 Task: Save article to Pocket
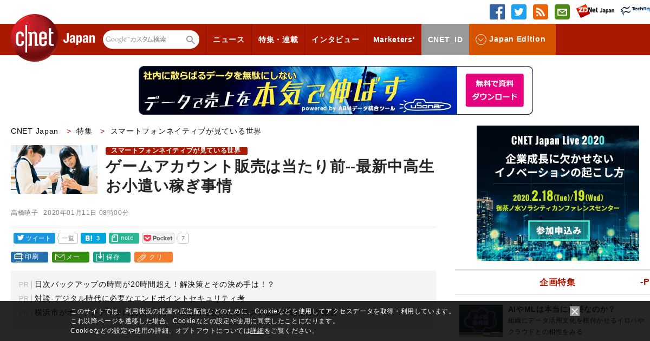pyautogui.click(x=158, y=238)
